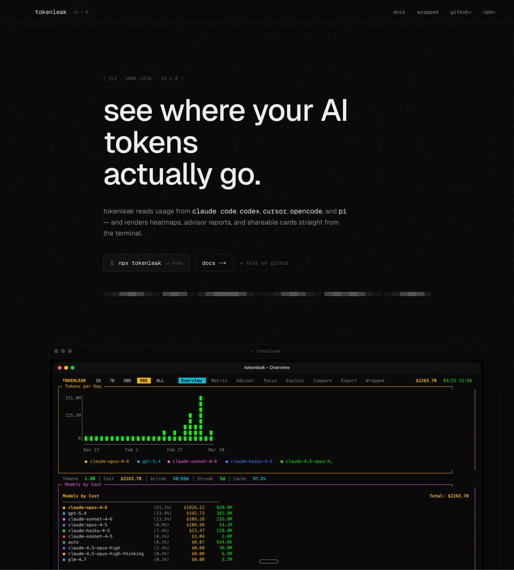Switch to the Compare tab
Screen dimensions: 514x570
click(323, 380)
